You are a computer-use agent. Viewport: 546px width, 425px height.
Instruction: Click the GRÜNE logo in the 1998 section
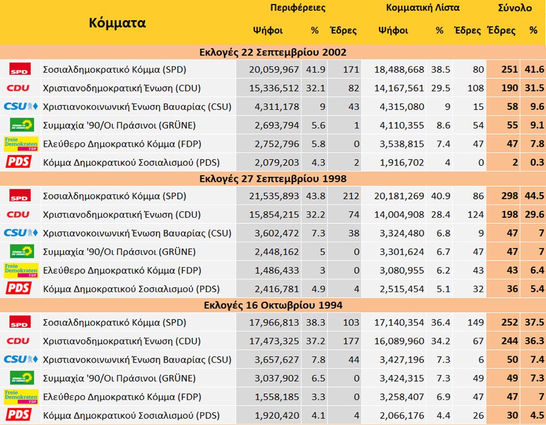coord(22,251)
